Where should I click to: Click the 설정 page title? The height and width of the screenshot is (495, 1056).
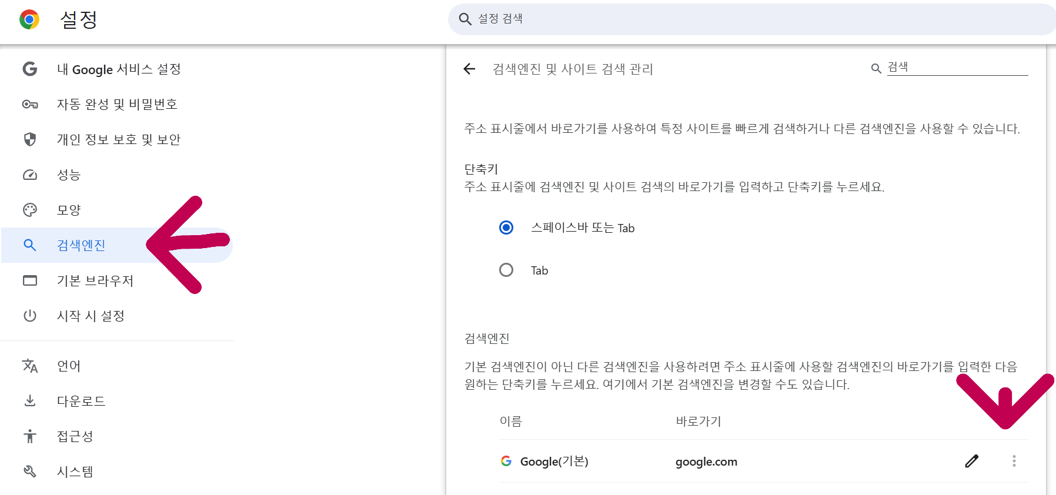79,19
